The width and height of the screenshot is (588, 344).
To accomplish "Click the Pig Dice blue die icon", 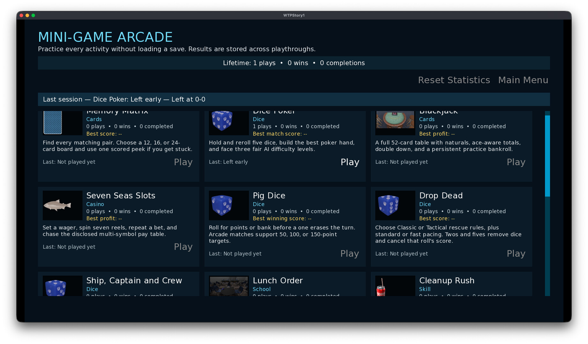I will (x=222, y=205).
